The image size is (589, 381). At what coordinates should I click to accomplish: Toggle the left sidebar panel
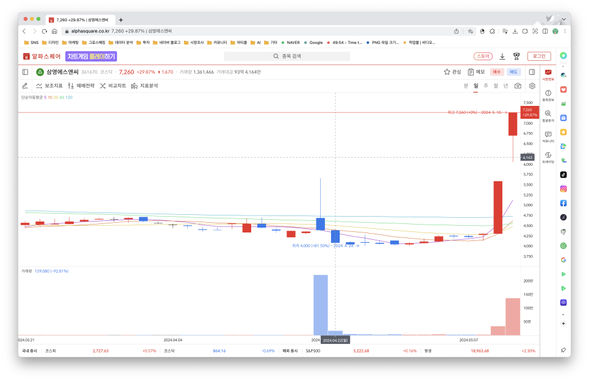(25, 72)
